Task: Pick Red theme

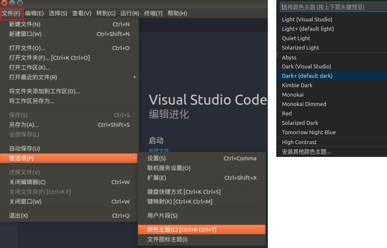Action: (332, 113)
